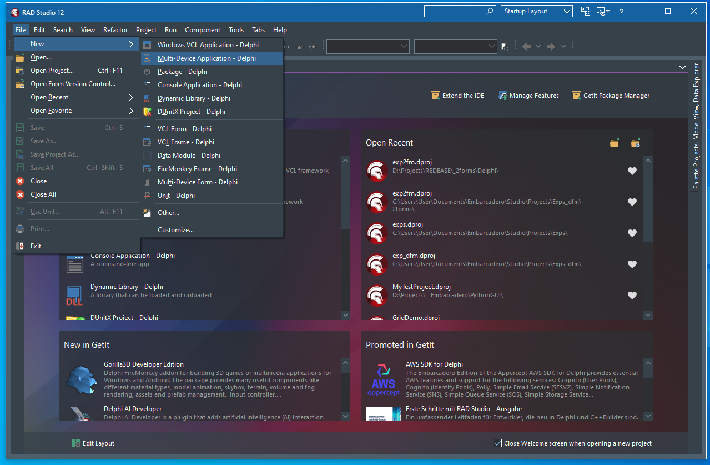Click the Manage Features icon
This screenshot has width=710, height=465.
[503, 96]
